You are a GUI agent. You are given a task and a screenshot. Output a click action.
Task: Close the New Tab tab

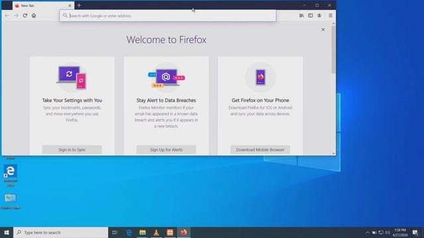pyautogui.click(x=70, y=5)
